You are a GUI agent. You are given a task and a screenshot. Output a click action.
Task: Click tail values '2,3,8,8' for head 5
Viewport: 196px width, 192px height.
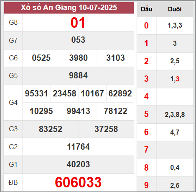coord(175,114)
